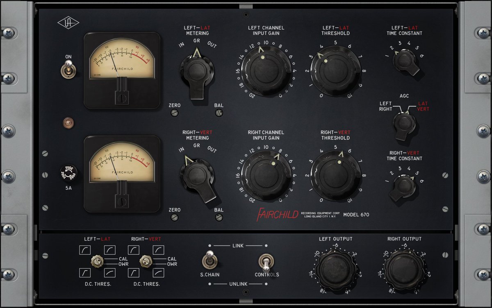Set Right-Vert Metering to GR label
Viewport: 492px width, 308px height.
click(196, 145)
